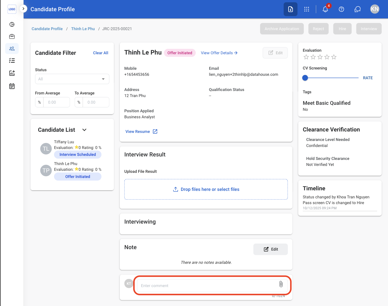Select the candidates people sidebar icon

coord(12,49)
